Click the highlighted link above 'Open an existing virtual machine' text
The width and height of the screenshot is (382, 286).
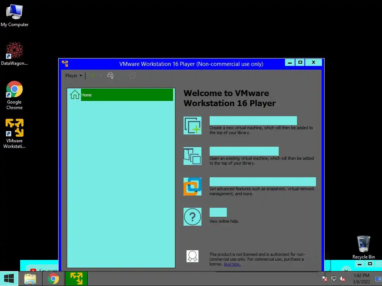pos(244,151)
